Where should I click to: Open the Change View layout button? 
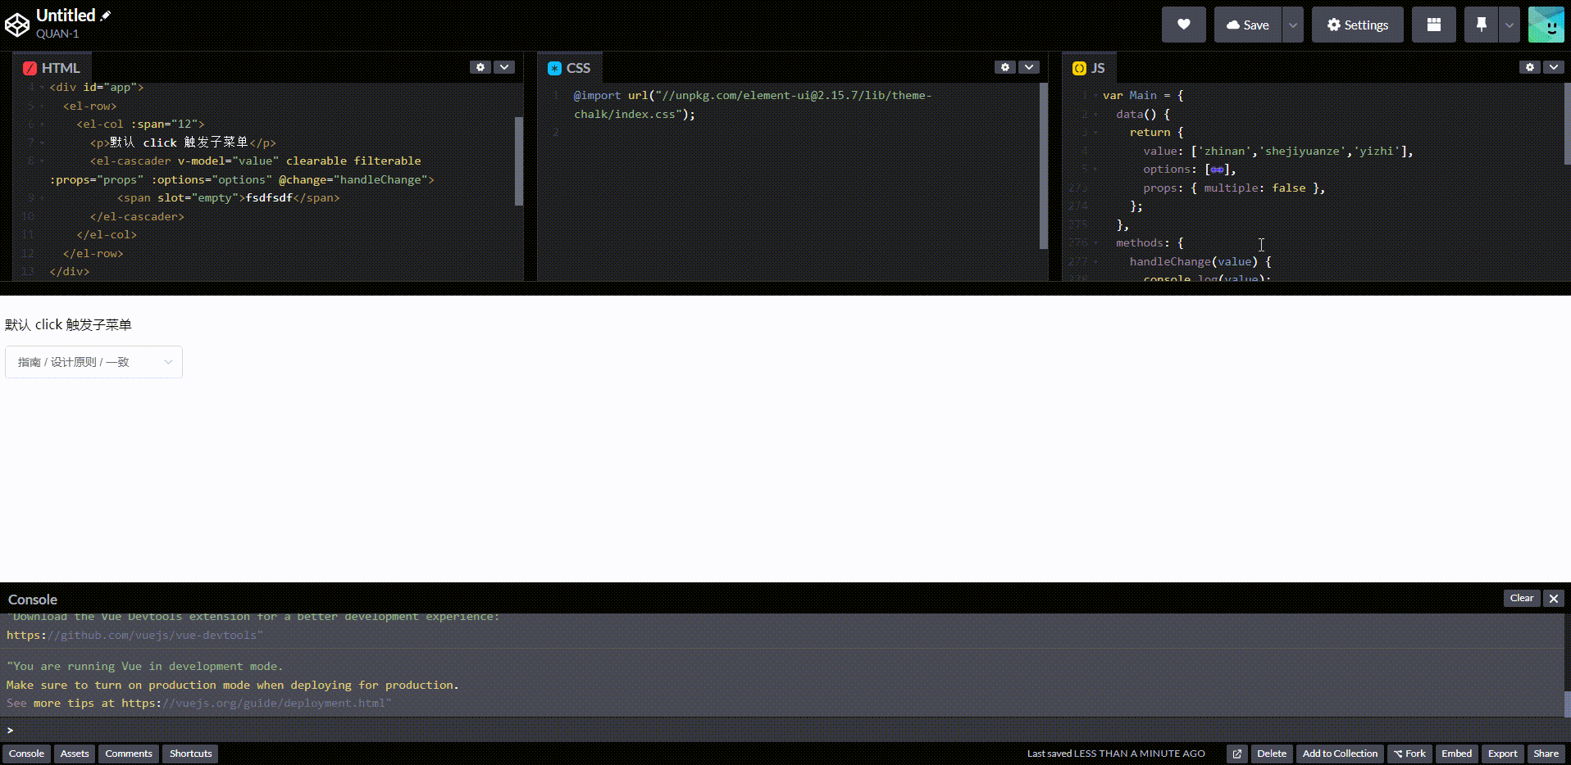1433,25
